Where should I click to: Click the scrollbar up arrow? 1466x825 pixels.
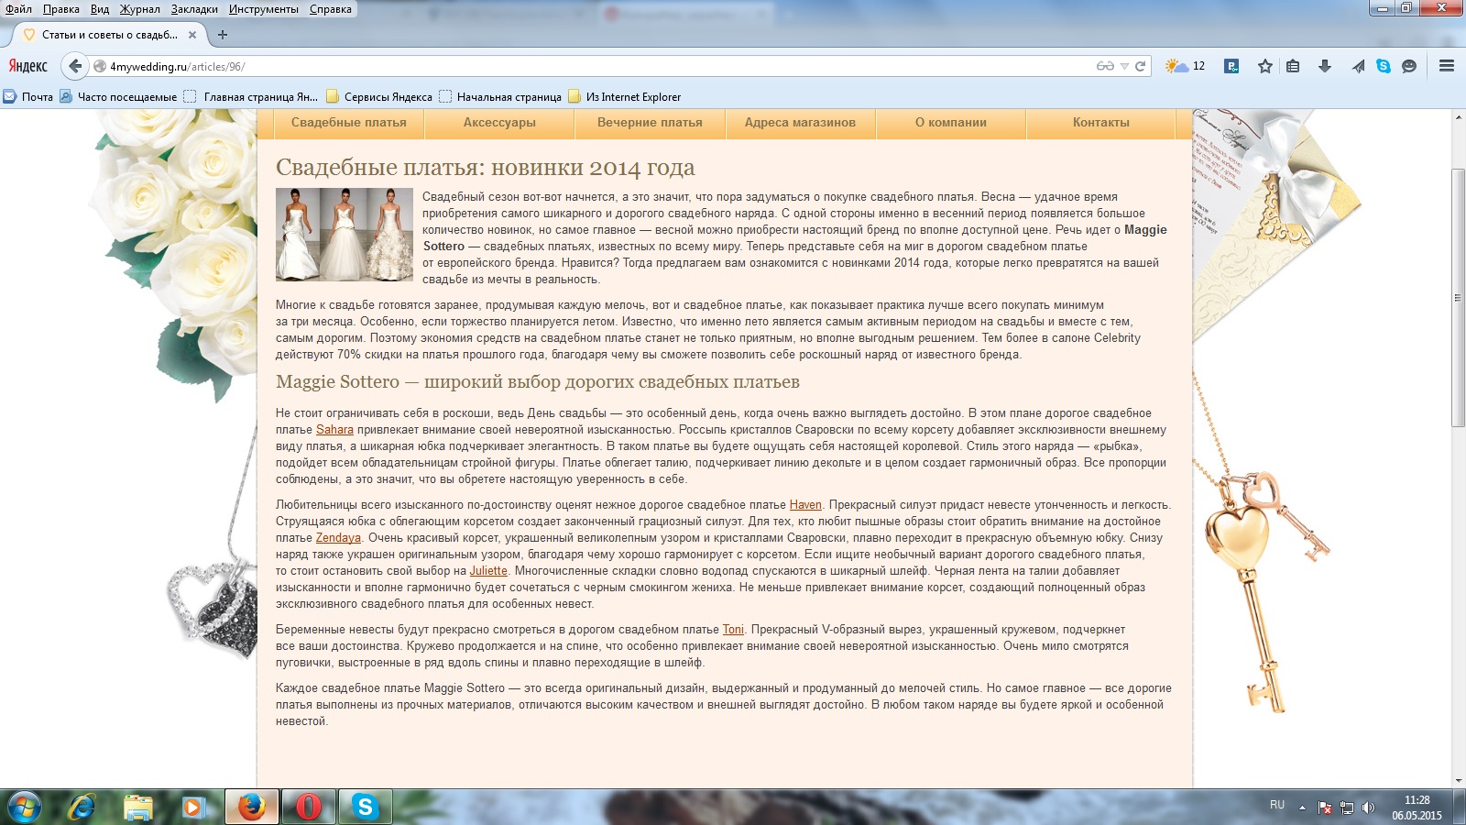(1458, 117)
